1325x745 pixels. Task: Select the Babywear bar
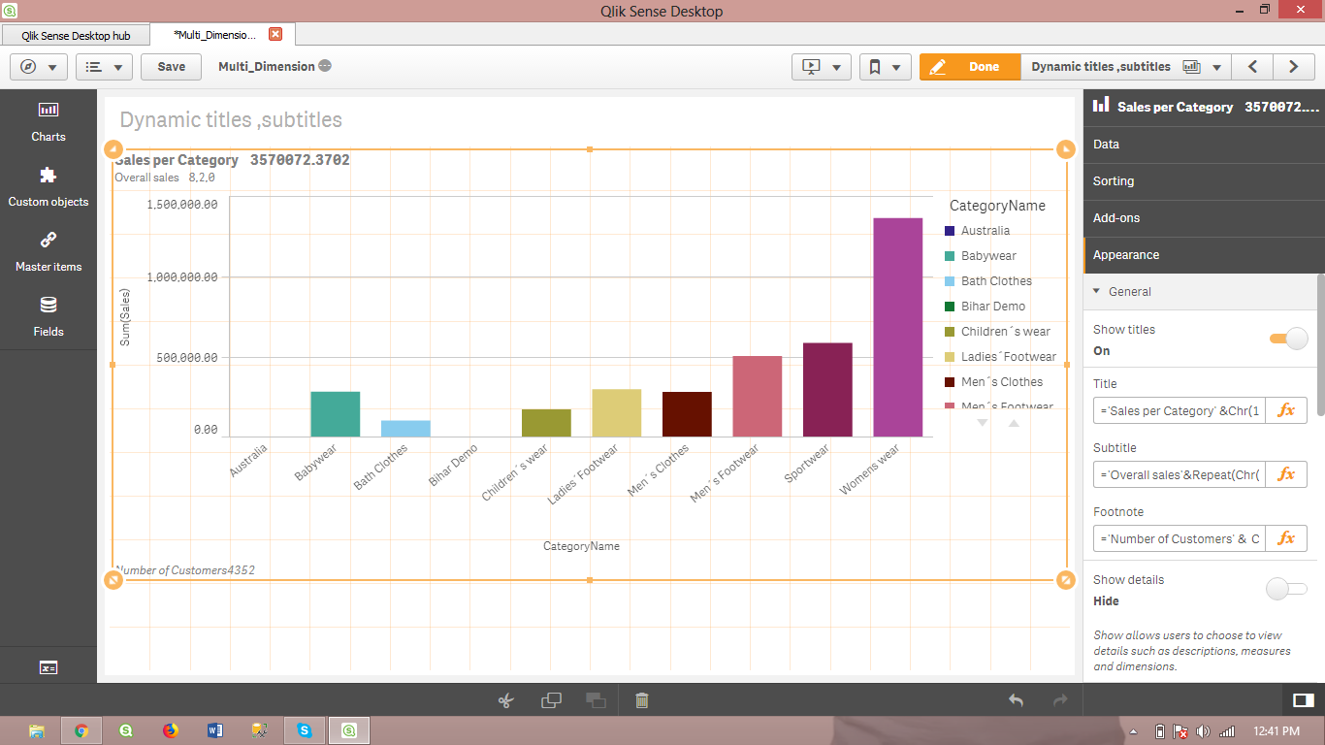[x=336, y=414]
